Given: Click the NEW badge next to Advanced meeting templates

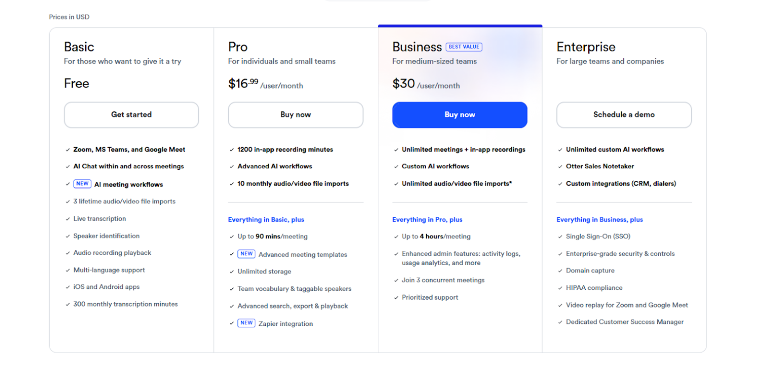Looking at the screenshot, I should [x=246, y=253].
